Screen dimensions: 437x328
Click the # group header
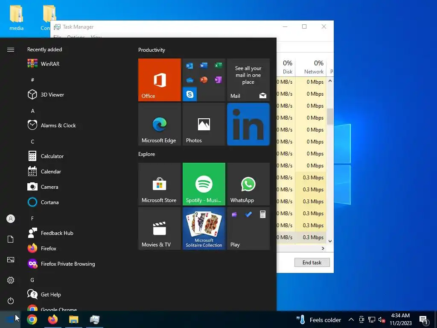[32, 80]
